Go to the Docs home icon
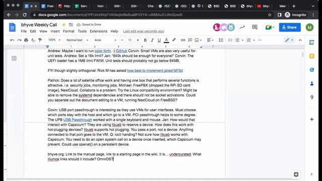This screenshot has width=322, height=181. 12,28
